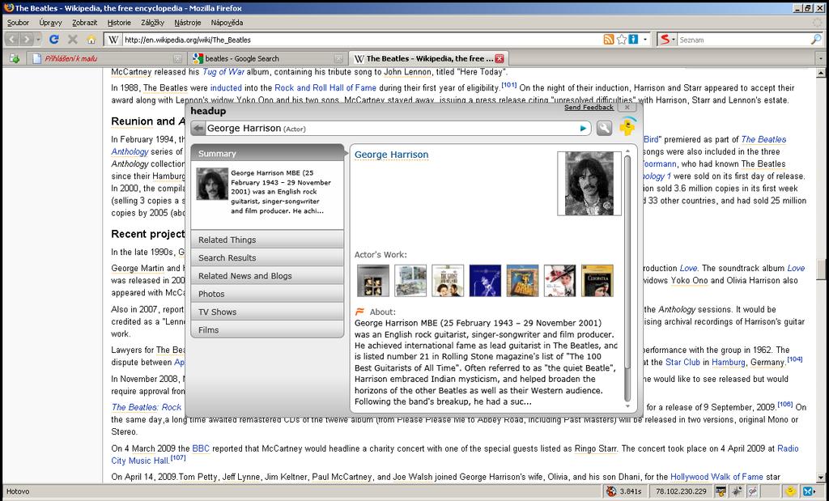Image resolution: width=829 pixels, height=501 pixels.
Task: Open the recent pages dropdown beside Forward
Action: point(39,40)
